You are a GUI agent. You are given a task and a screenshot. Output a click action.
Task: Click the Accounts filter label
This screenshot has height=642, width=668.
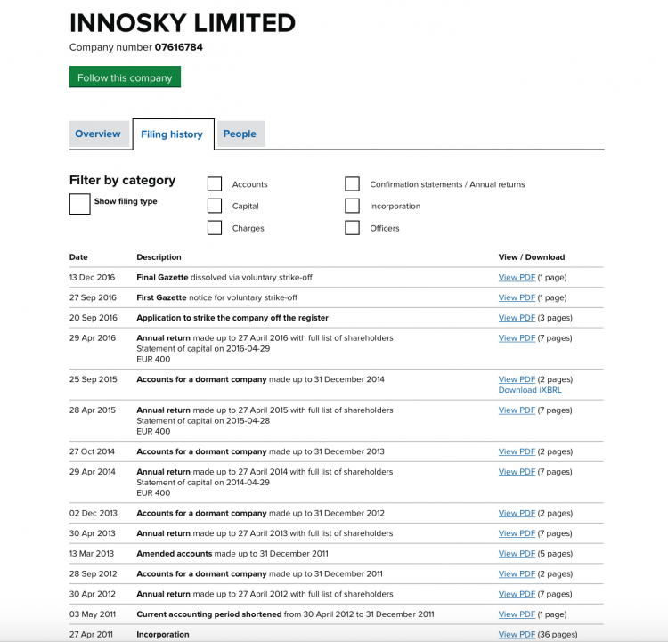pos(249,184)
